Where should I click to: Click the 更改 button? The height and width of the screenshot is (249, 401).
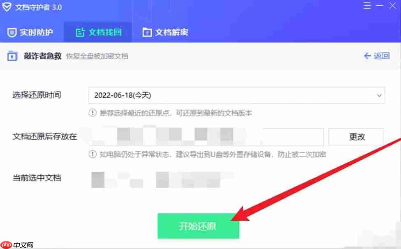tap(356, 137)
